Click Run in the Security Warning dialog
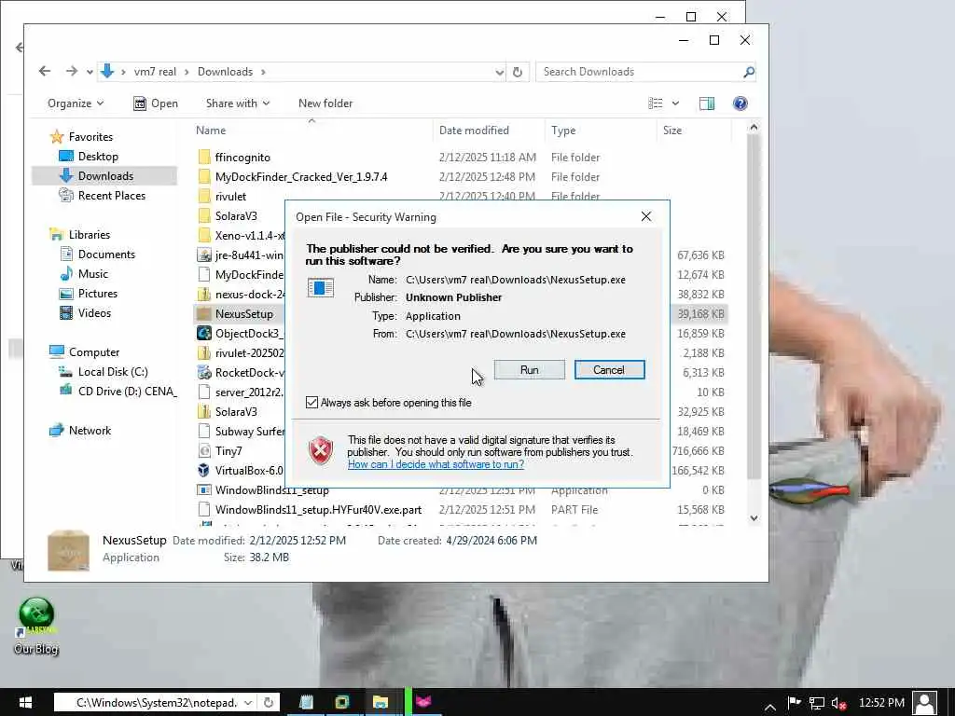Screen dimensions: 955x716 click(529, 369)
